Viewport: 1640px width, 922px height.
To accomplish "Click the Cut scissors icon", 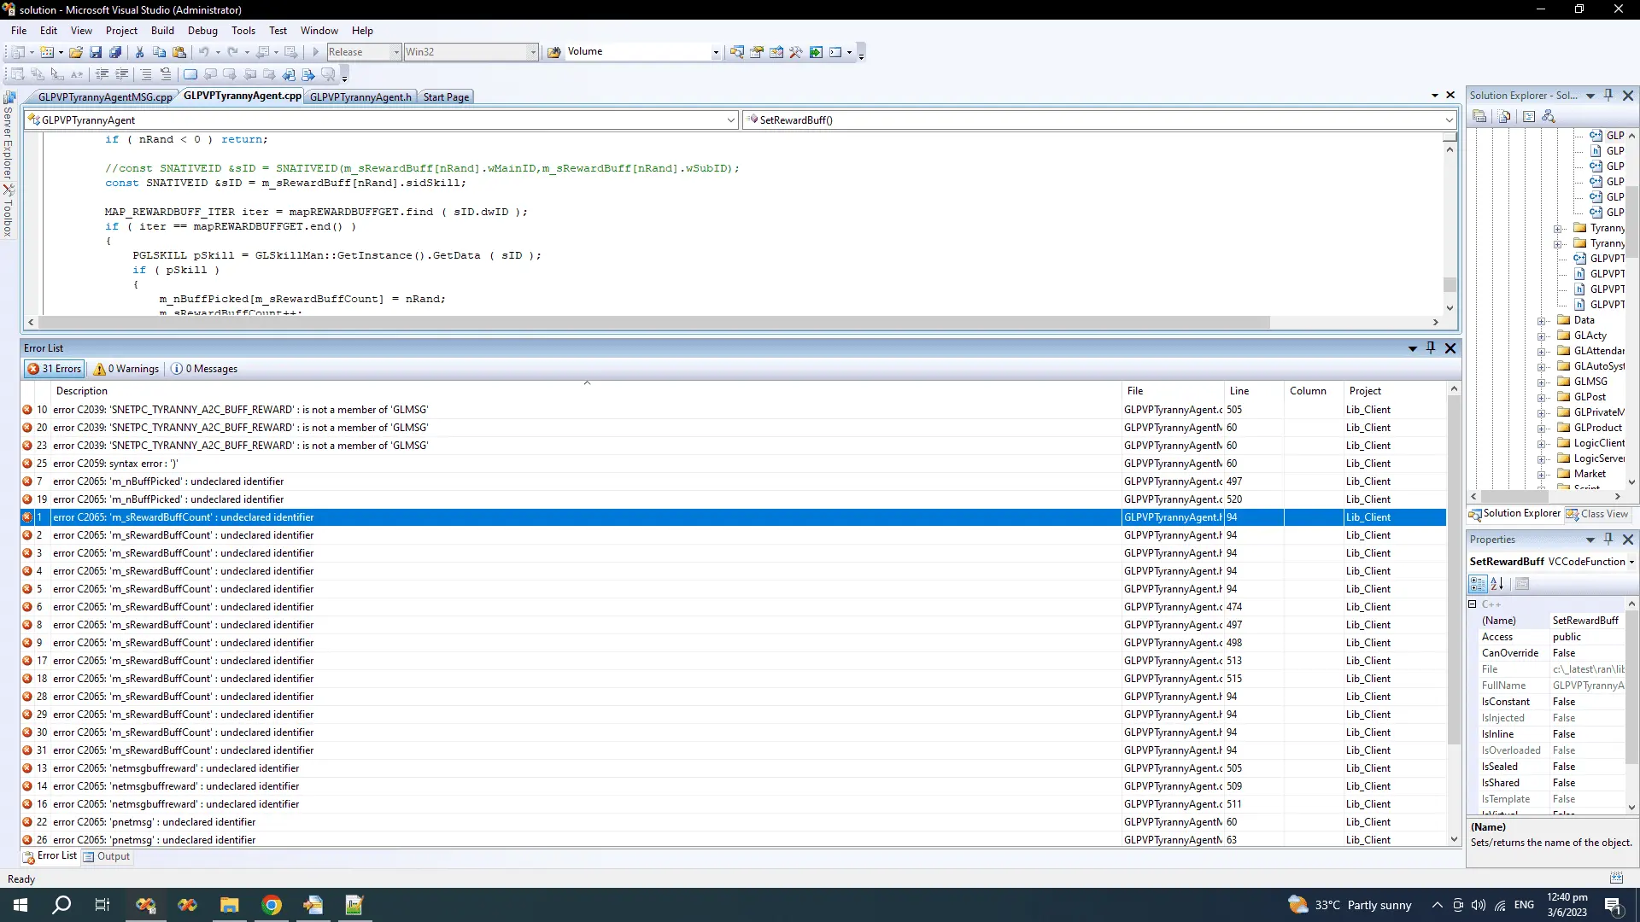I will point(139,52).
